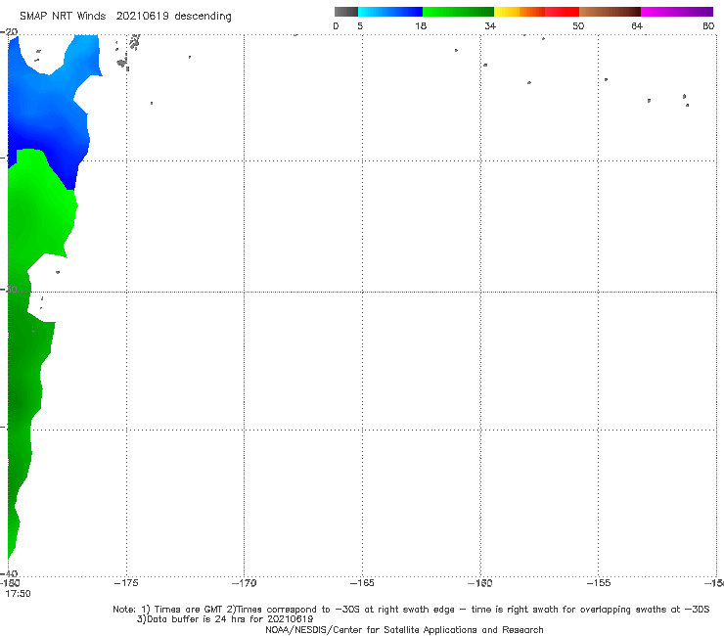
Task: Pick the yellow segment of the color scale
Action: click(x=507, y=12)
